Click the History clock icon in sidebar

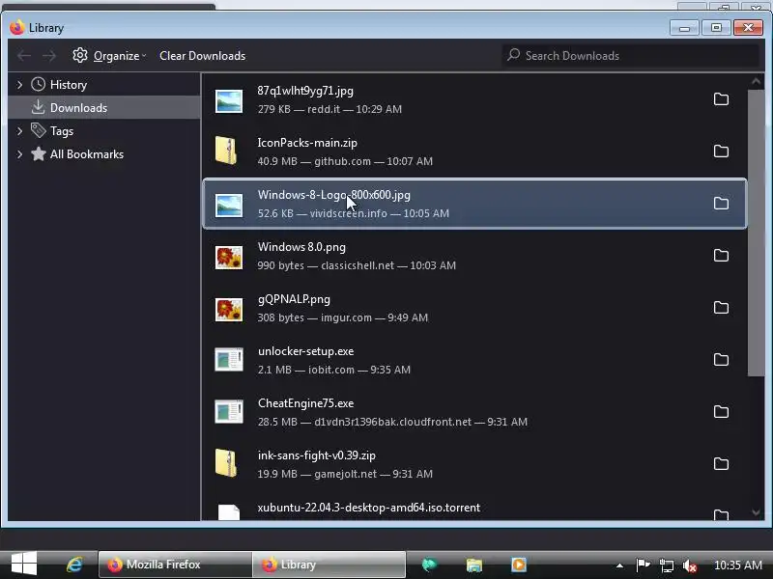pyautogui.click(x=38, y=84)
